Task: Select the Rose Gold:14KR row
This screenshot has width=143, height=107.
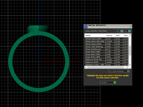Action: [x=107, y=54]
